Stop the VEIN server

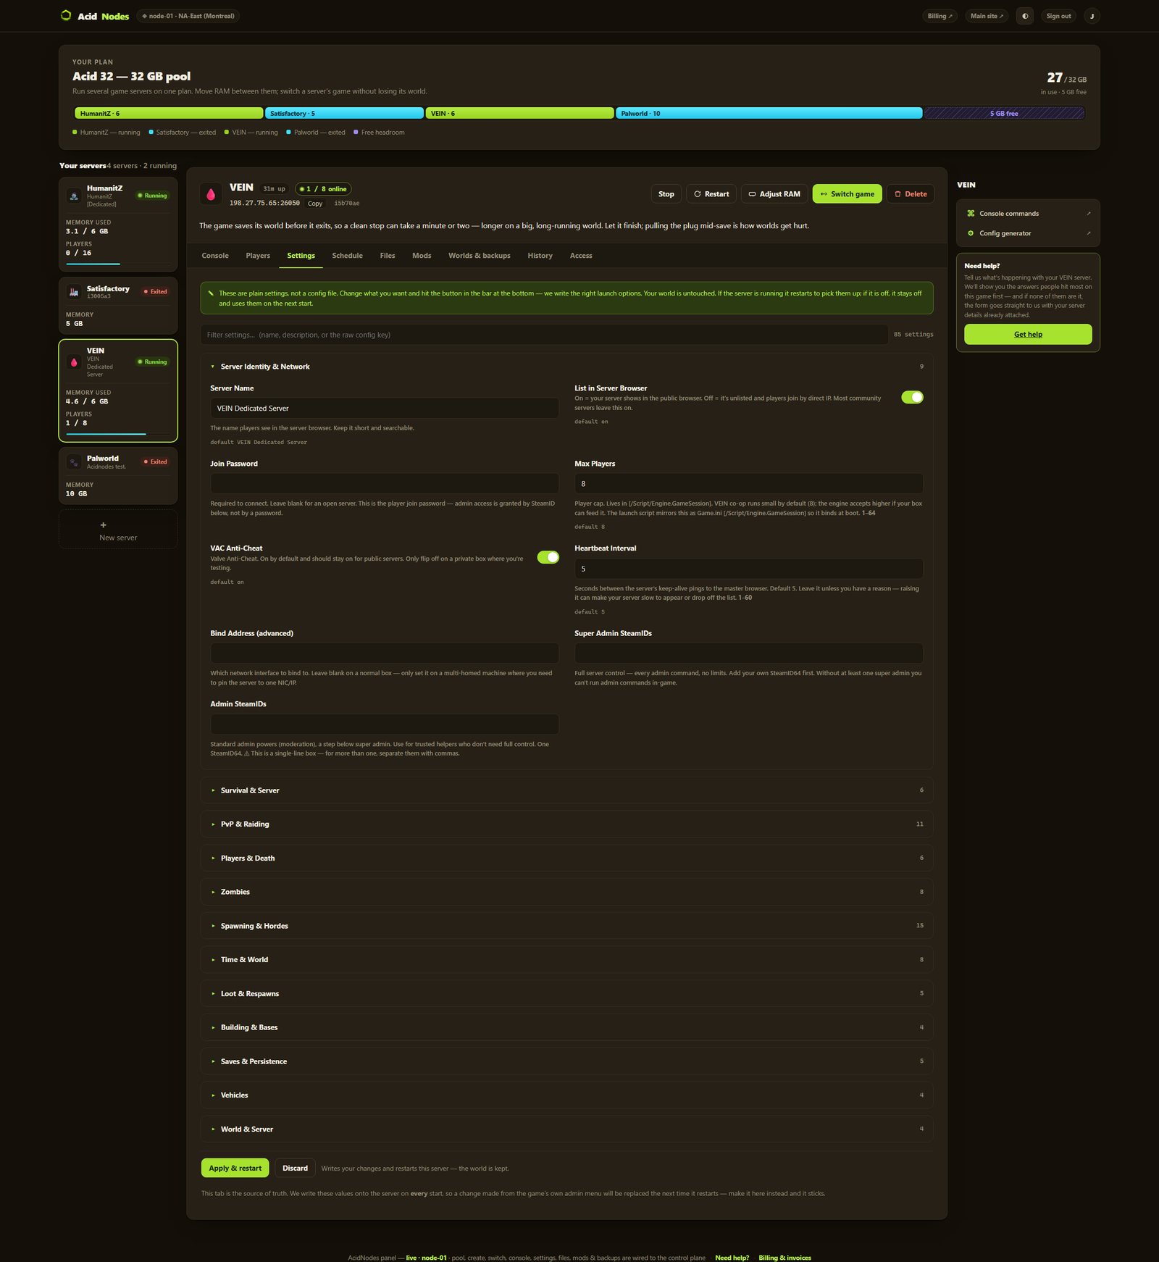point(666,194)
